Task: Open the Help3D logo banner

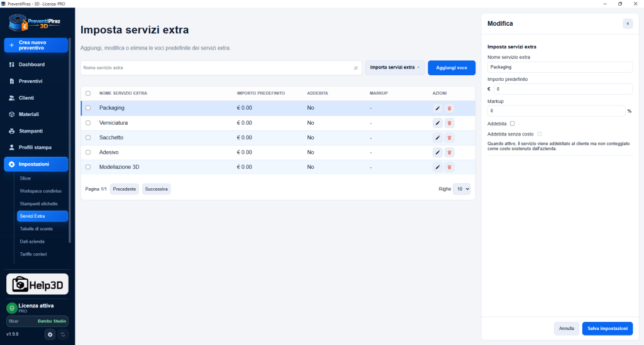Action: pyautogui.click(x=37, y=284)
